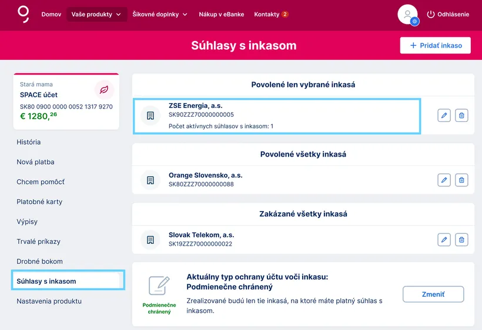Viewport: 482px width, 330px height.
Task: Delete the Orange Slovensko direct debit
Action: click(x=462, y=180)
